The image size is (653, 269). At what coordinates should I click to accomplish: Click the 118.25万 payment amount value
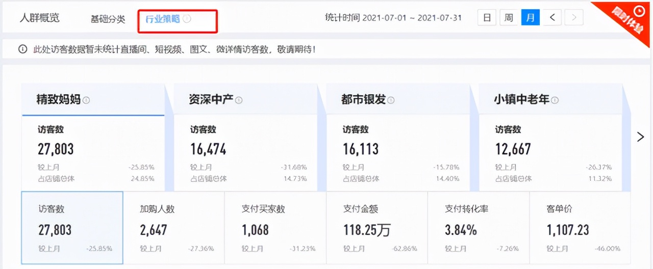[x=367, y=230]
